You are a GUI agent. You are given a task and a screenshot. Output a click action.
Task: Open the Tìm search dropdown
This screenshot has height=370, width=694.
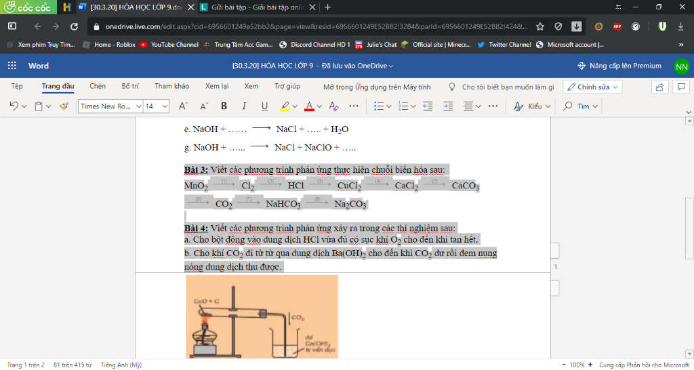coord(580,106)
